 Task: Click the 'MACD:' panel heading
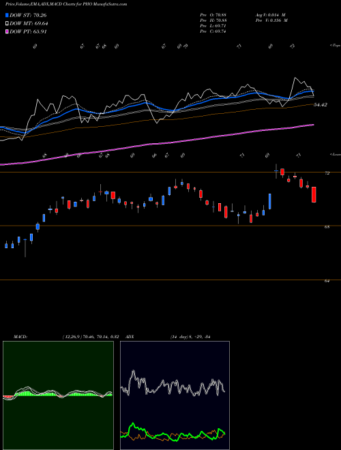point(20,337)
